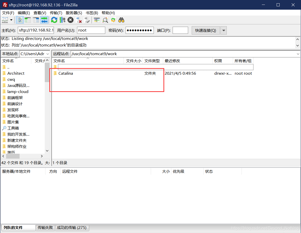Image resolution: width=301 pixels, height=233 pixels.
Task: Search files recursively with binoculars icon
Action: [121, 20]
